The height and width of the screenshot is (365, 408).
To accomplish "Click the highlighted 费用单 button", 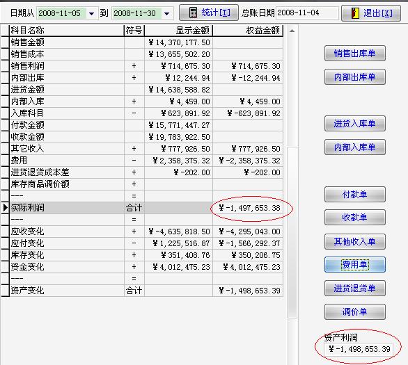I will [354, 265].
